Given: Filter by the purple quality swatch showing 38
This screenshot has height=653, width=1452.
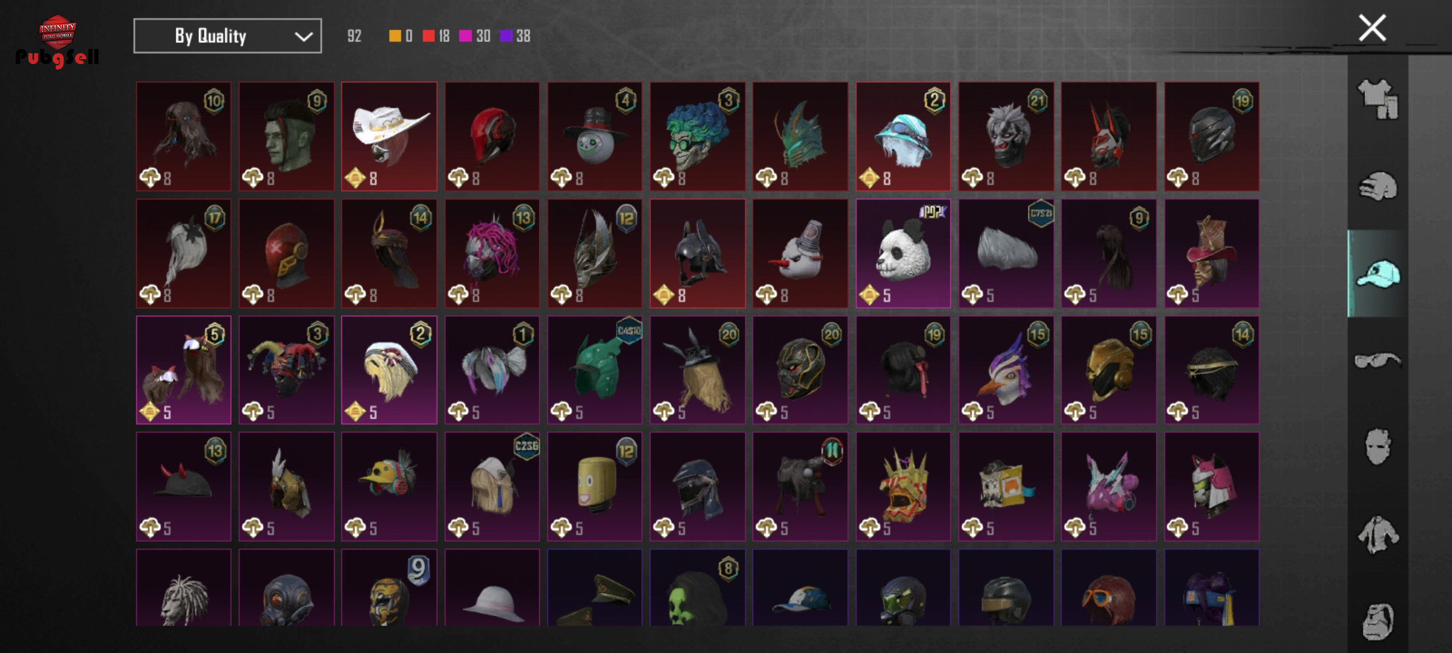Looking at the screenshot, I should coord(515,36).
